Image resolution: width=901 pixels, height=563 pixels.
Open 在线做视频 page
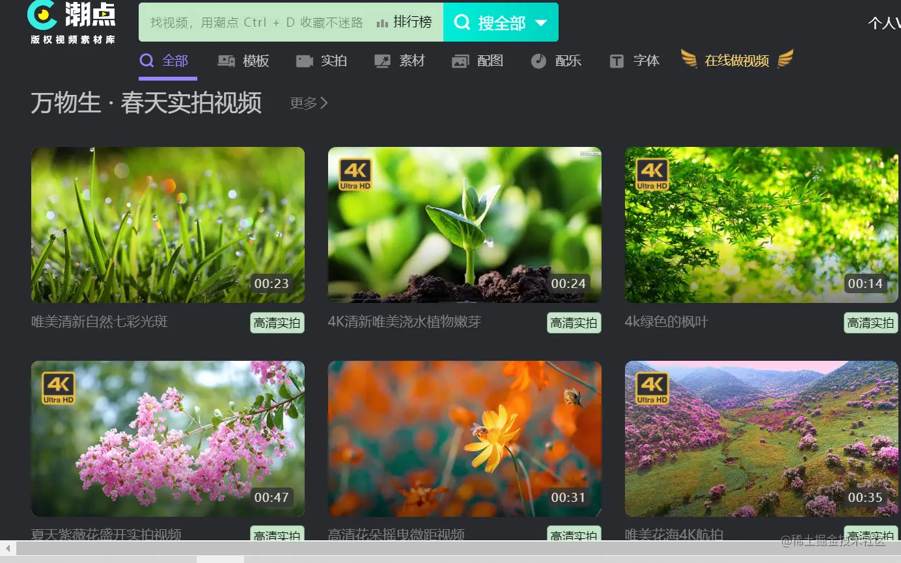pyautogui.click(x=736, y=60)
